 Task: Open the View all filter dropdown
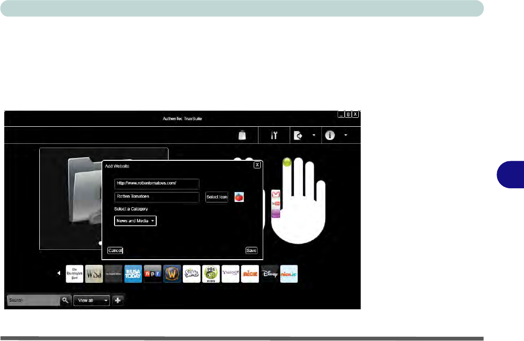[x=91, y=300]
